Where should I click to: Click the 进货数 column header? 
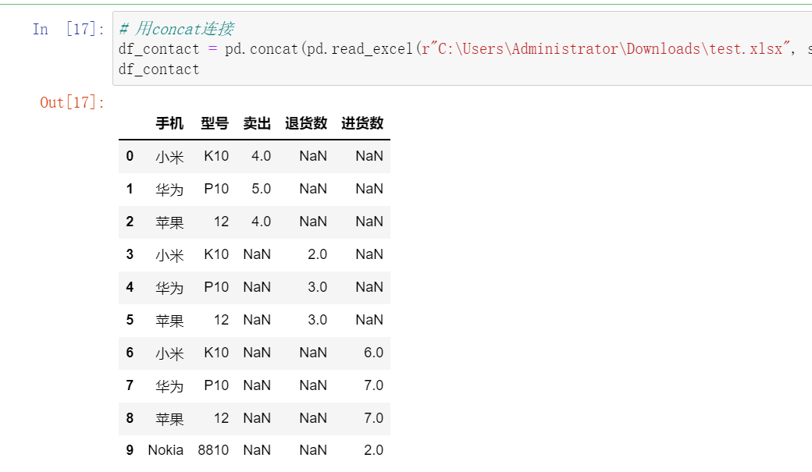point(362,123)
